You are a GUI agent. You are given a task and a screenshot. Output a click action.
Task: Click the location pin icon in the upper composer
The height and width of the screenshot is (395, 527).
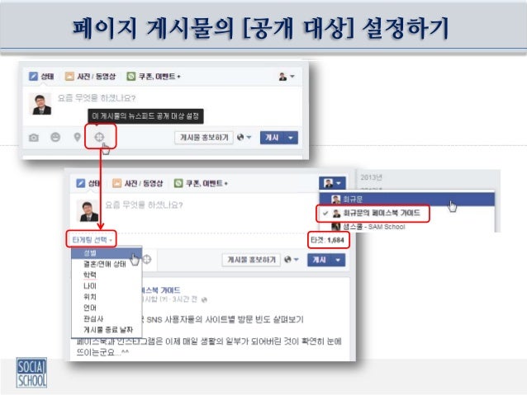[x=78, y=137]
